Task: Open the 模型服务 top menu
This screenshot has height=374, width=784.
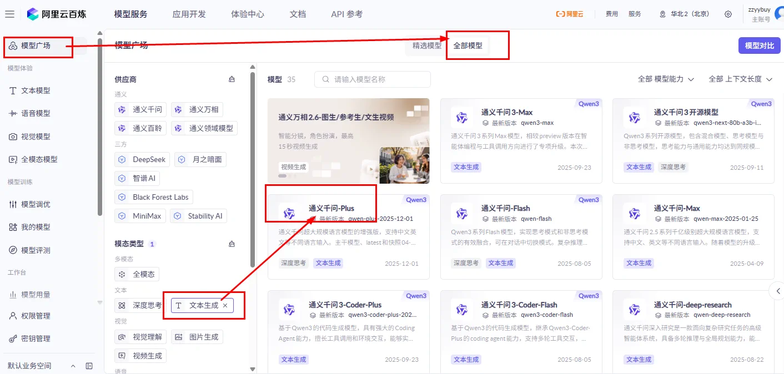Action: [130, 14]
